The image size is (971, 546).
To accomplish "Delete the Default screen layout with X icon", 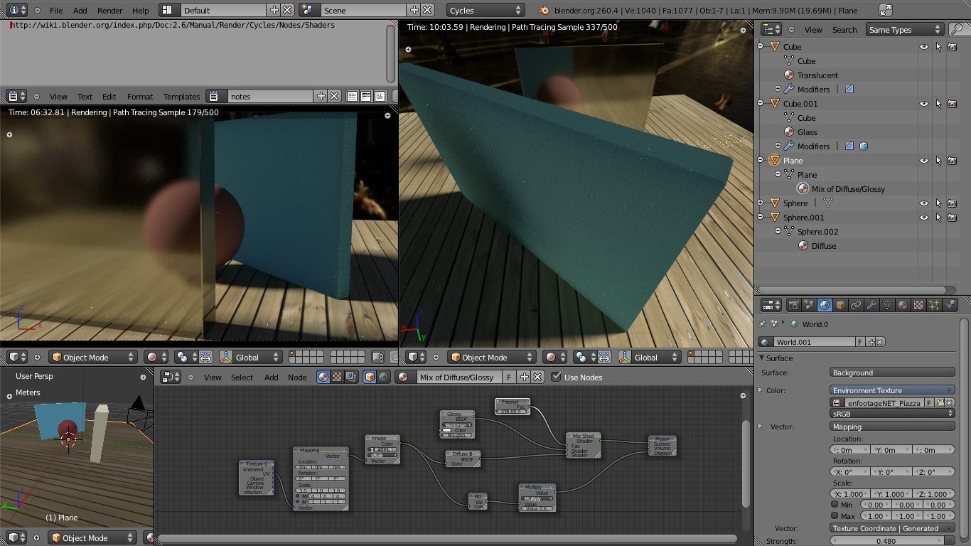I will tap(287, 11).
